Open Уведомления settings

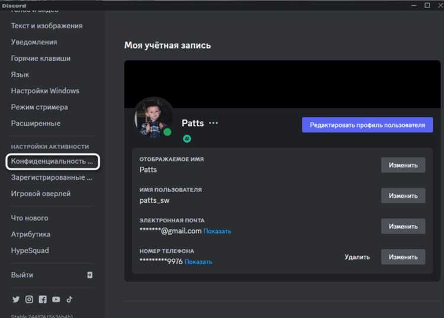click(x=34, y=42)
